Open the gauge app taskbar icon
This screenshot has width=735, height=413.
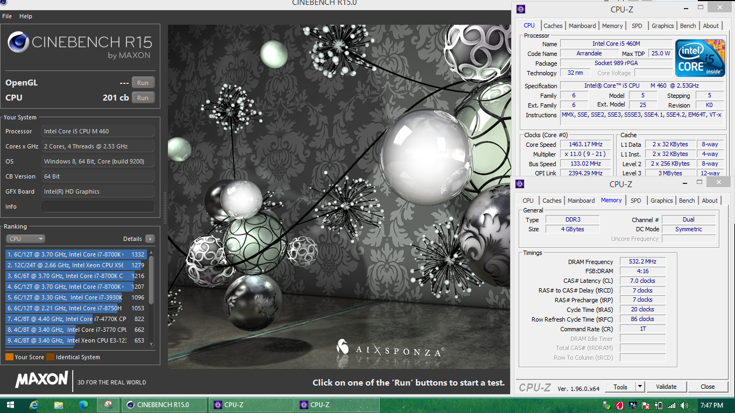pyautogui.click(x=108, y=405)
